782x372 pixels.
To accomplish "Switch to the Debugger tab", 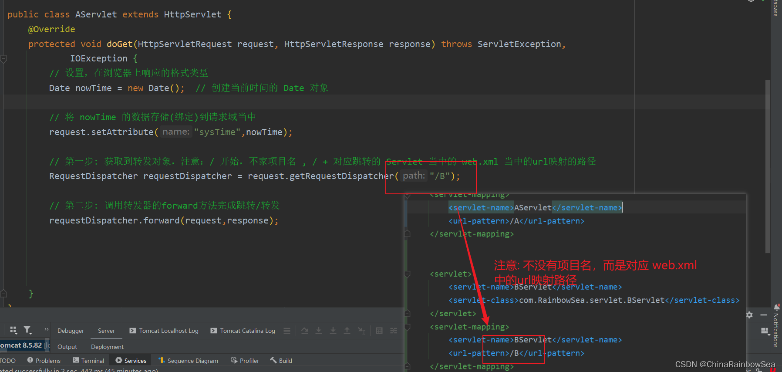I will (x=71, y=331).
